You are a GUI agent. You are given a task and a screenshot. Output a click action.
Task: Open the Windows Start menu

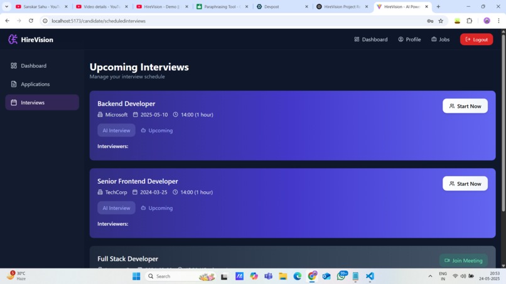[x=136, y=276]
